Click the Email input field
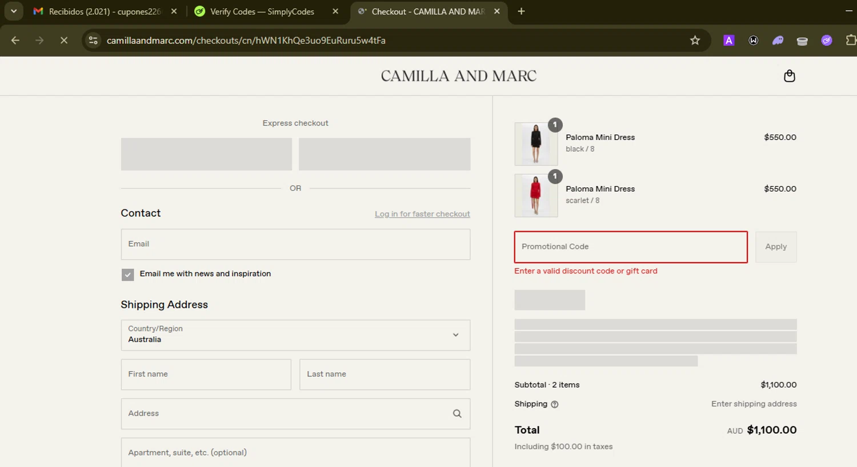This screenshot has width=857, height=467. (x=295, y=244)
